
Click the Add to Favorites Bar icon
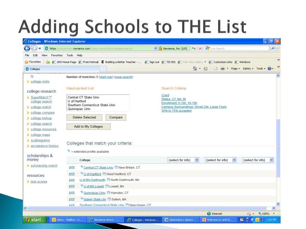(x=48, y=62)
